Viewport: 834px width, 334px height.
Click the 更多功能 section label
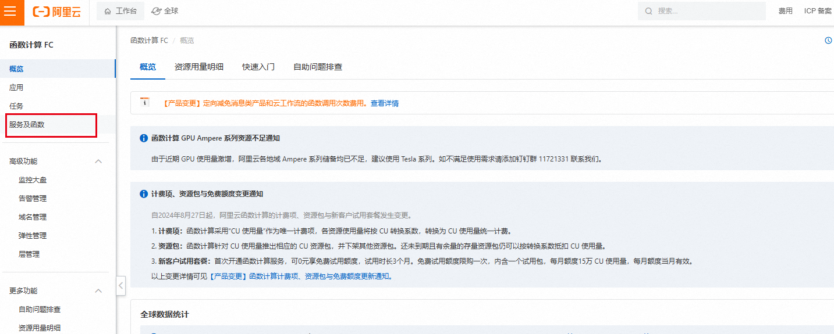pyautogui.click(x=23, y=291)
